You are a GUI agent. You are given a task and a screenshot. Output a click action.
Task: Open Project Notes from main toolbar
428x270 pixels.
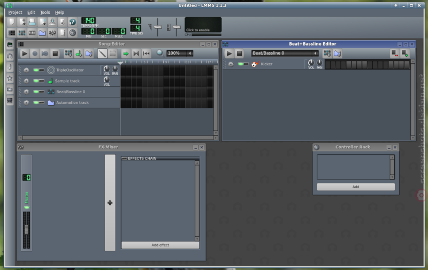point(62,33)
